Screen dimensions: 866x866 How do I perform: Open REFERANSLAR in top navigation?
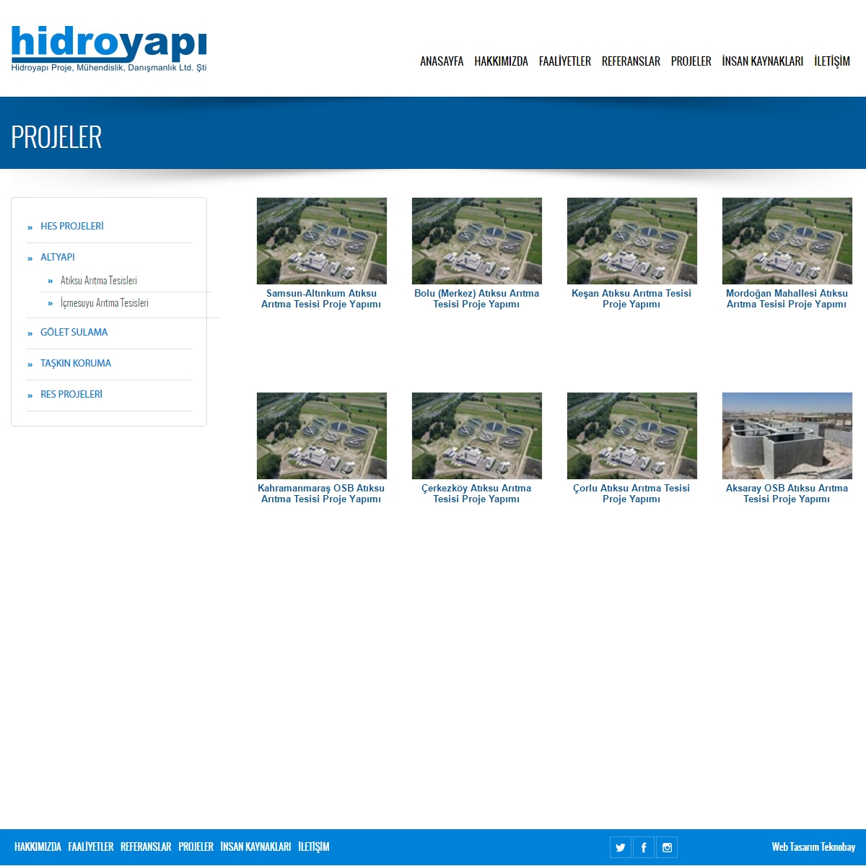(631, 61)
